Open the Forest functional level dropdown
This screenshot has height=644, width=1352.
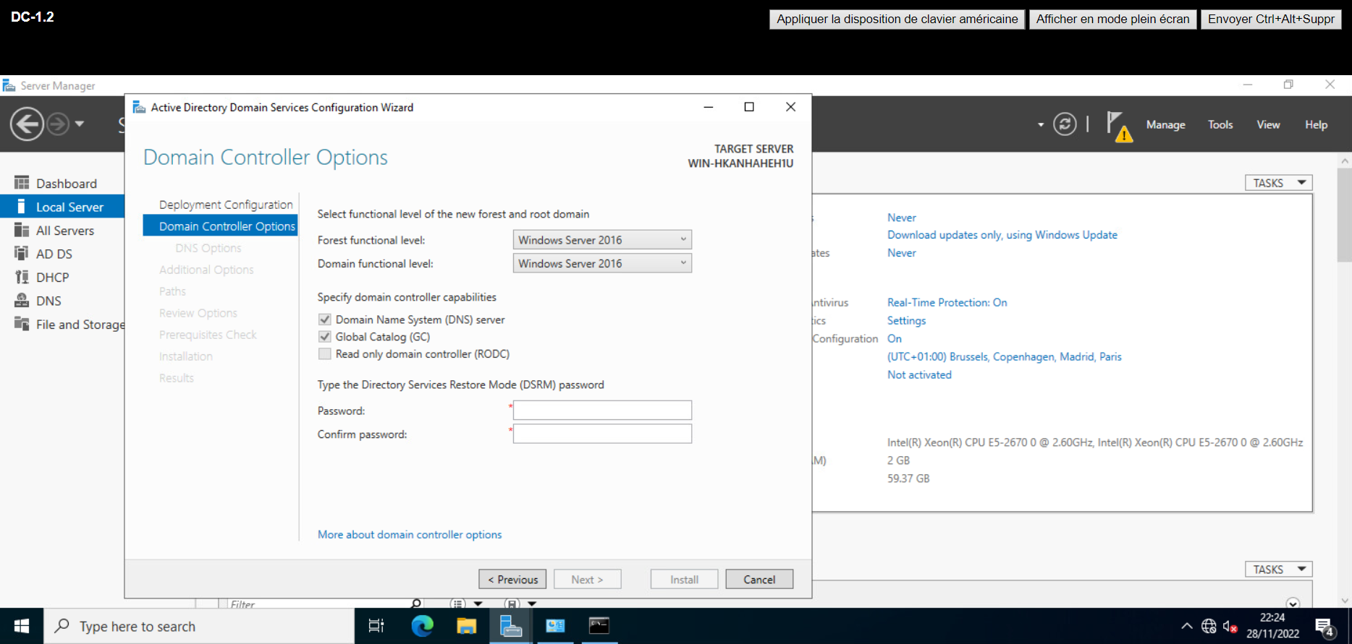[x=602, y=240]
